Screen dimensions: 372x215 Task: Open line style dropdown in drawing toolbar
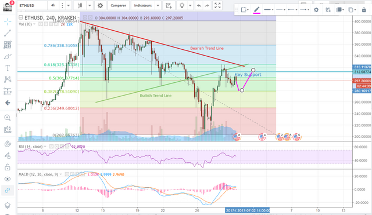[x=281, y=10]
